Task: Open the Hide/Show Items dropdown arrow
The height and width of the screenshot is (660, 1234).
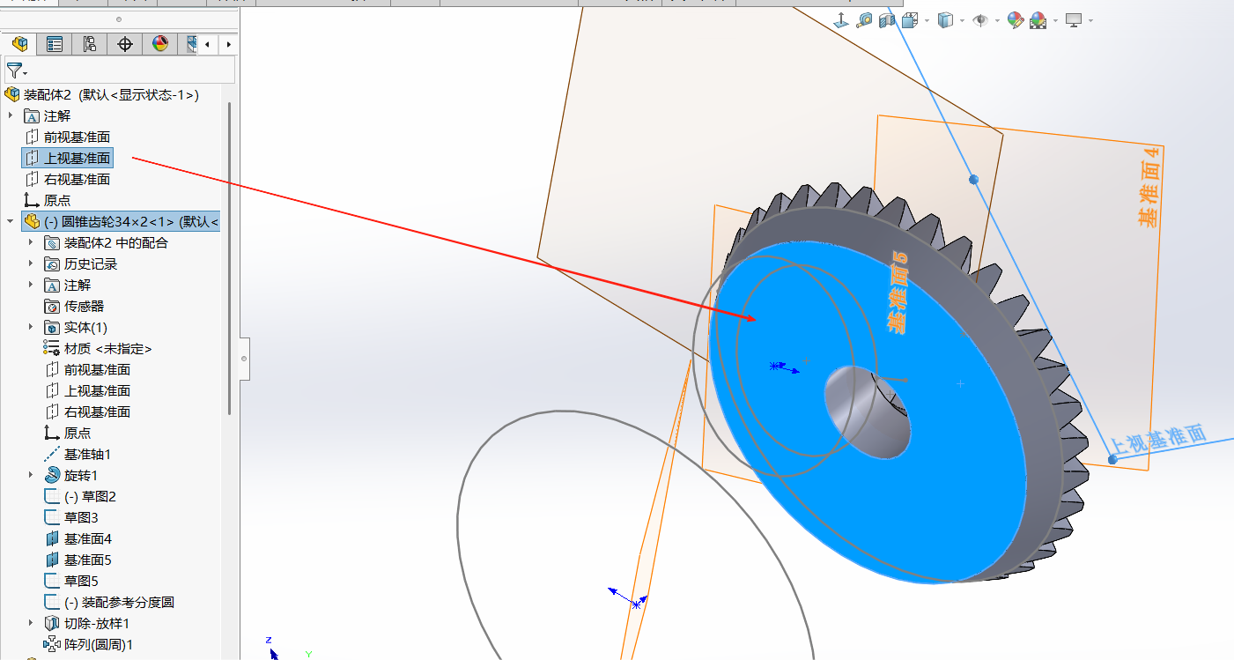Action: point(997,20)
